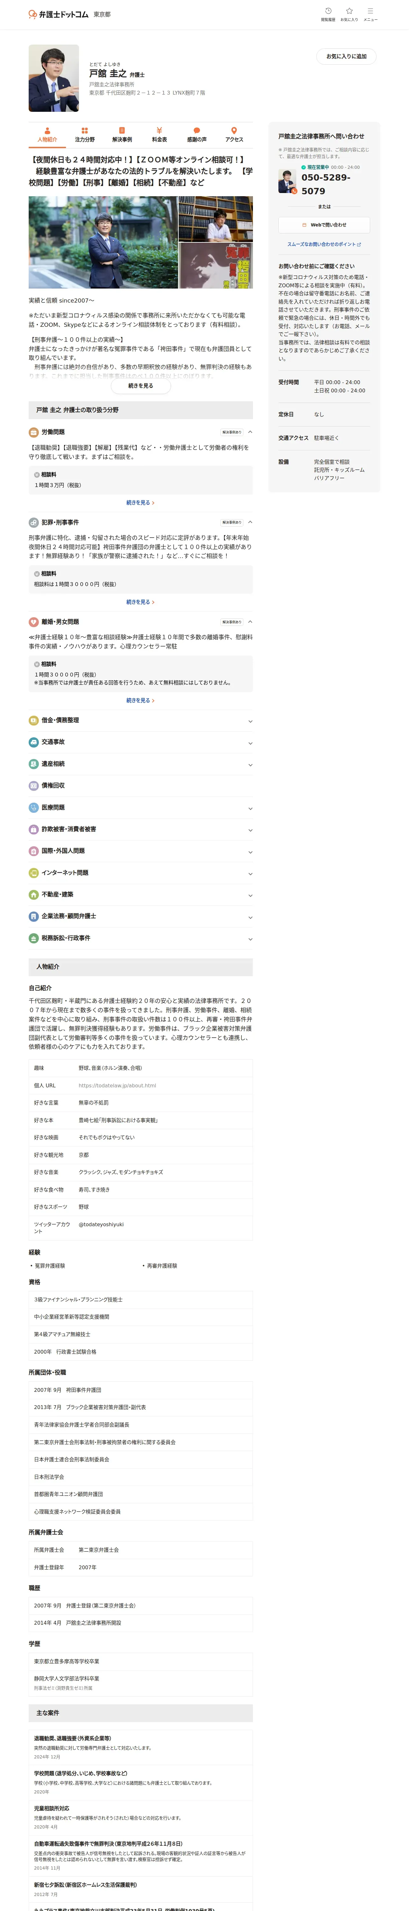The width and height of the screenshot is (409, 1911).
Task: Open 続きを見る link under 労働問題
Action: (x=140, y=502)
